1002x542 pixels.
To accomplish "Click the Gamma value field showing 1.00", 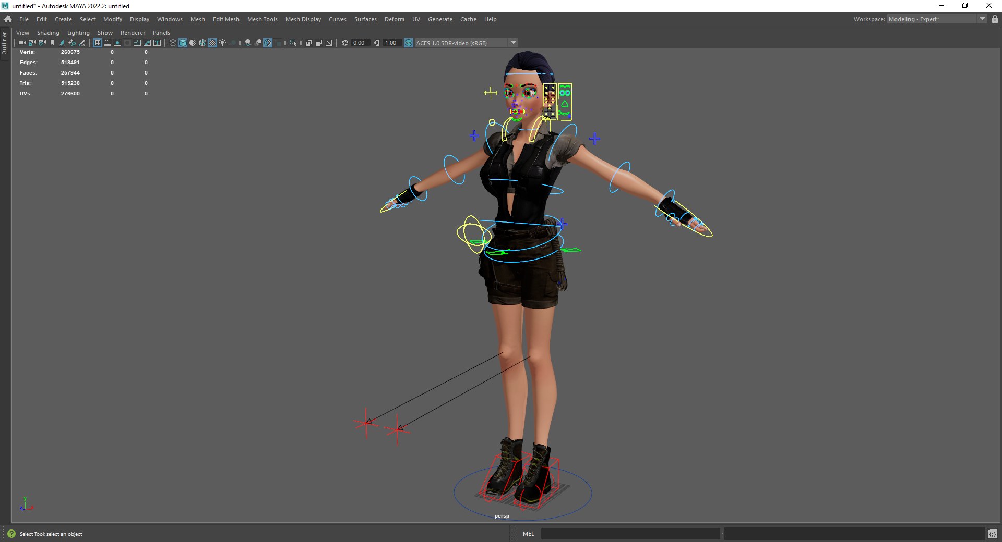I will (x=391, y=43).
